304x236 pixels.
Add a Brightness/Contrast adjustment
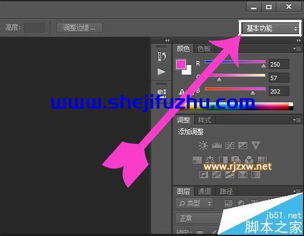[203, 145]
